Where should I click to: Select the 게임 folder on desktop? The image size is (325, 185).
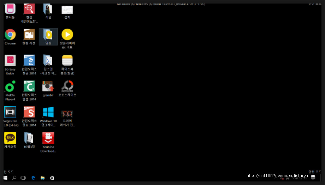coord(48,9)
